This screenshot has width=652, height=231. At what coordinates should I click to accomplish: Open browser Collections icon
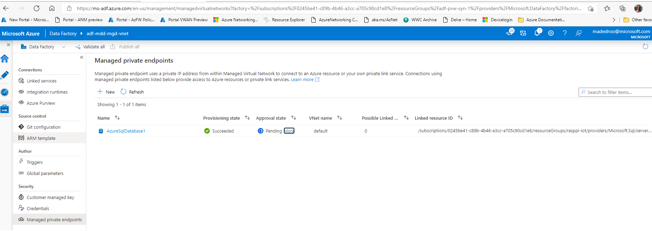pos(622,8)
